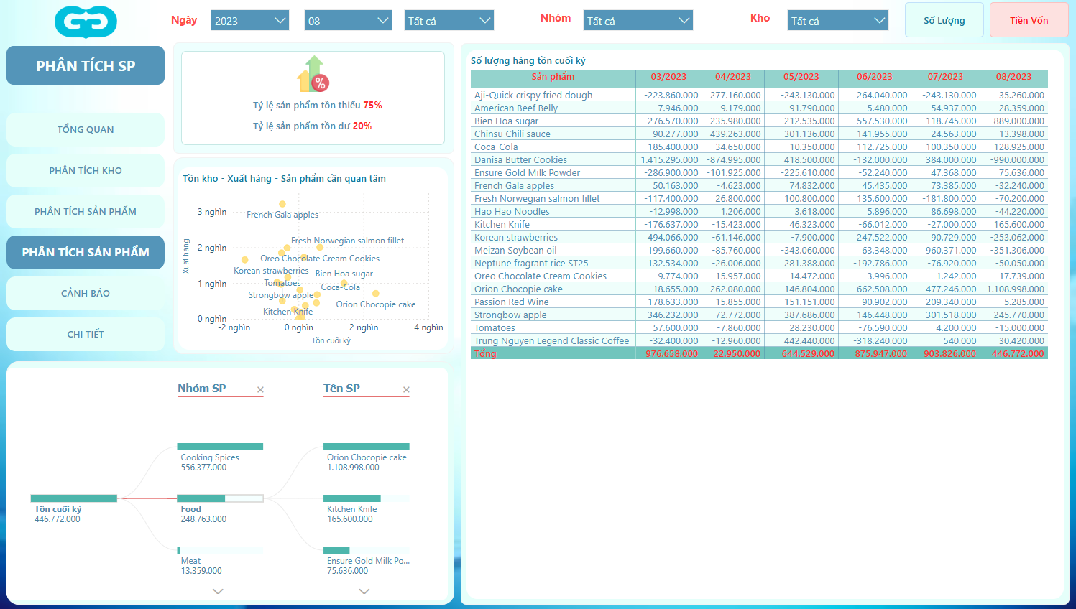Select Hao Hao Noodles row
Viewport: 1076px width, 609px height.
click(759, 211)
